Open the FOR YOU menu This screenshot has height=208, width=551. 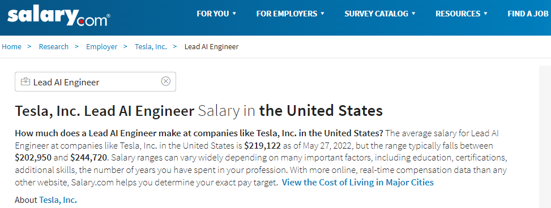(x=213, y=14)
